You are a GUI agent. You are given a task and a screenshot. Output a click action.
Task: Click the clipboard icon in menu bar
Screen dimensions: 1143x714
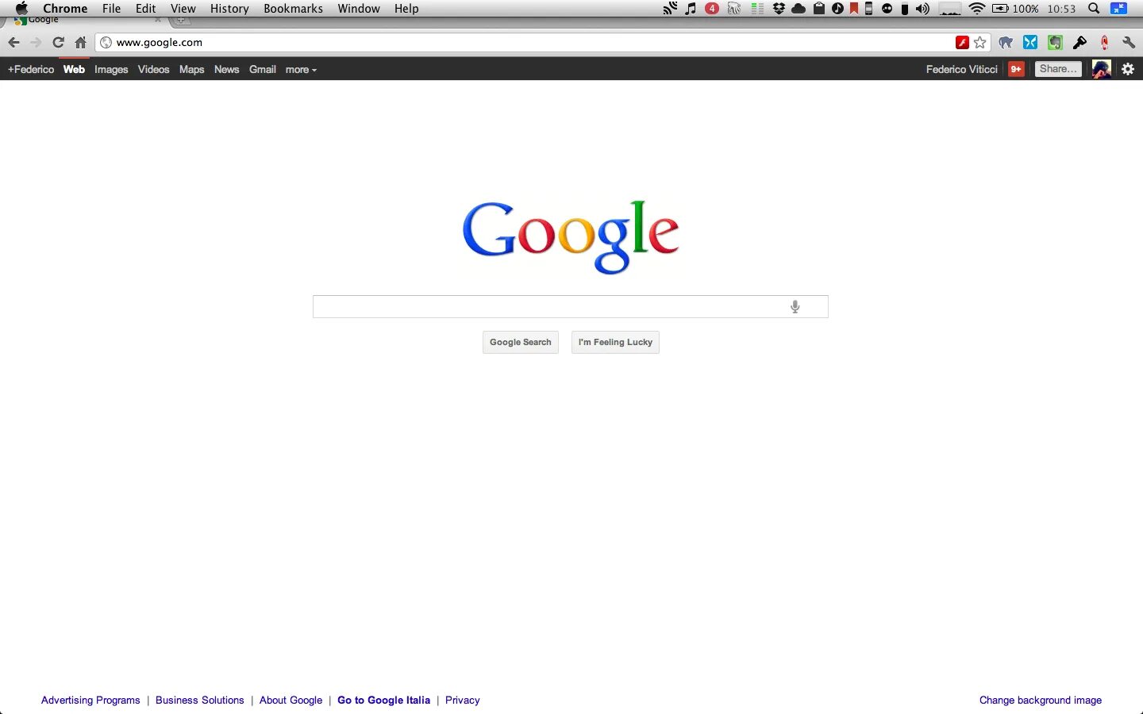click(819, 9)
